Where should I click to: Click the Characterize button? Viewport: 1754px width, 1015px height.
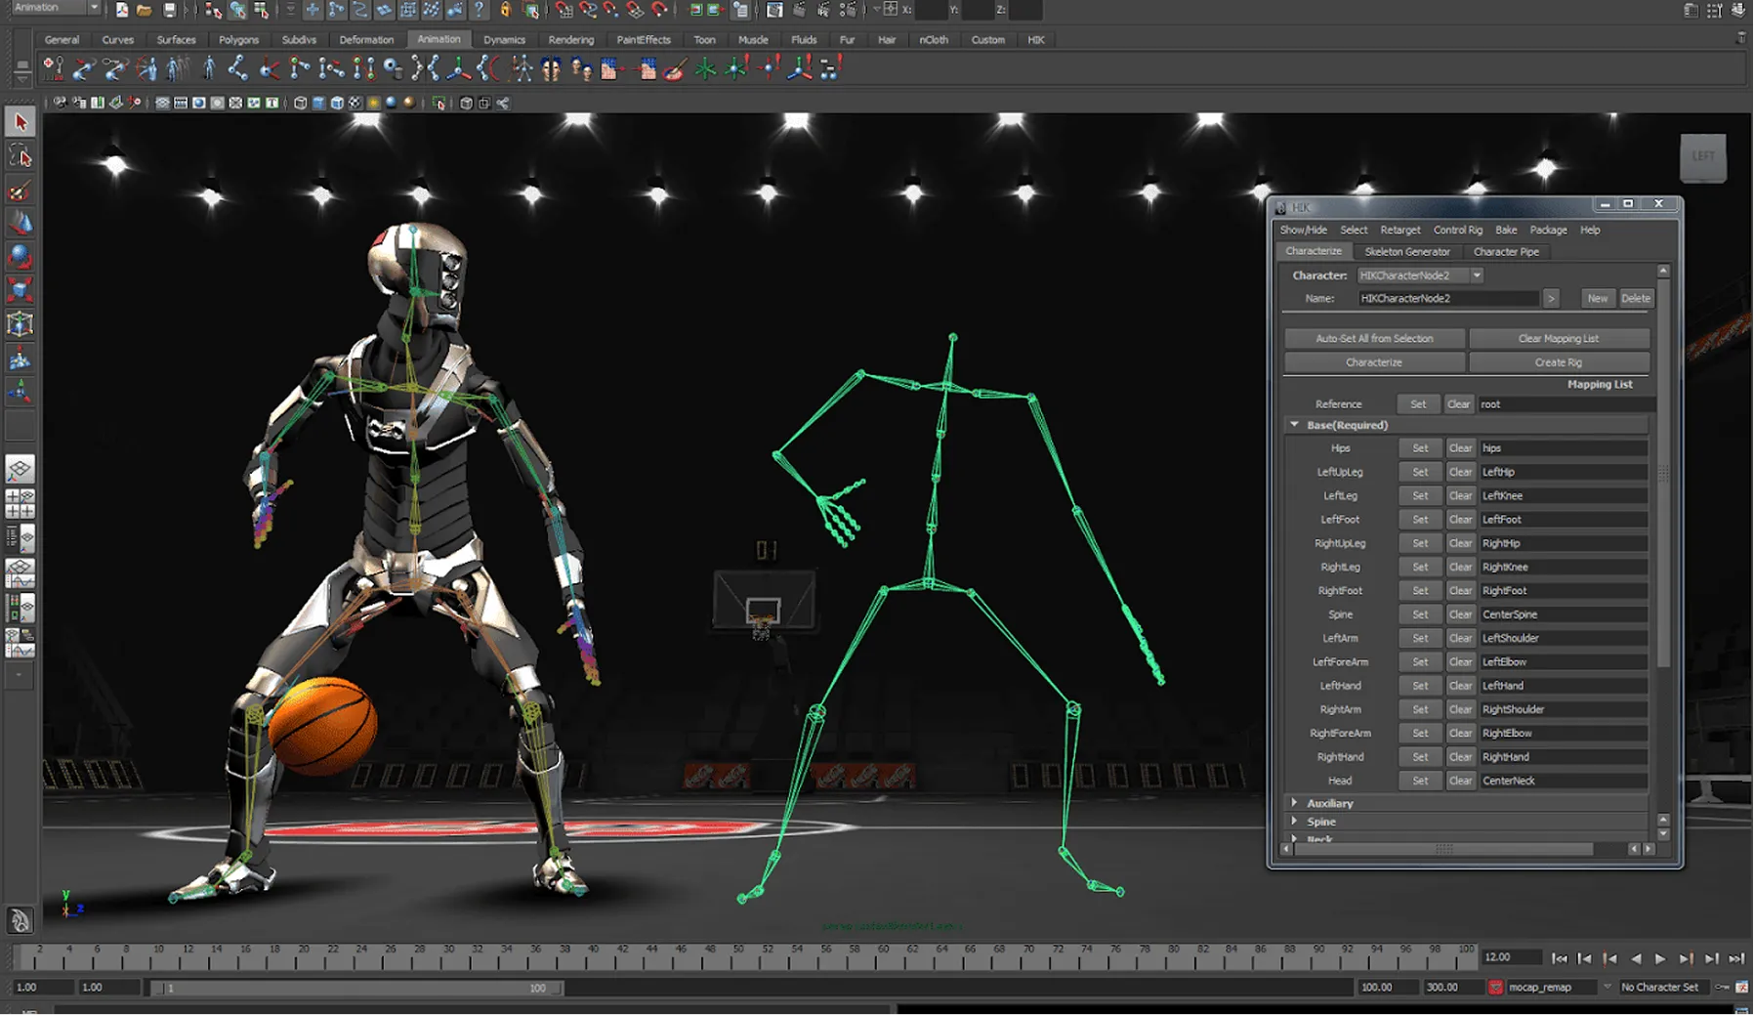[x=1373, y=361]
